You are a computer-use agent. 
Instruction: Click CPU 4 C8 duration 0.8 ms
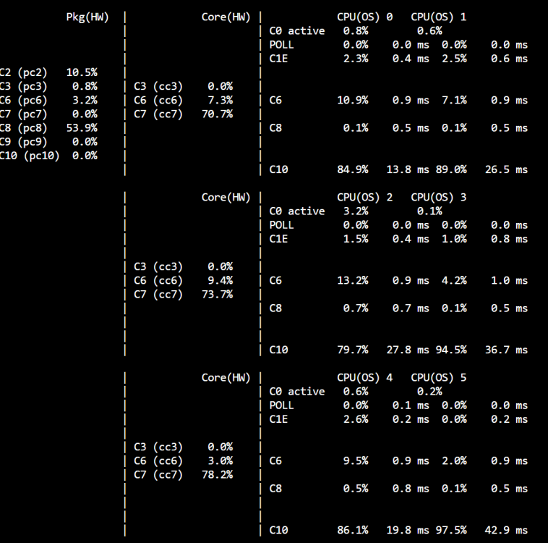411,489
